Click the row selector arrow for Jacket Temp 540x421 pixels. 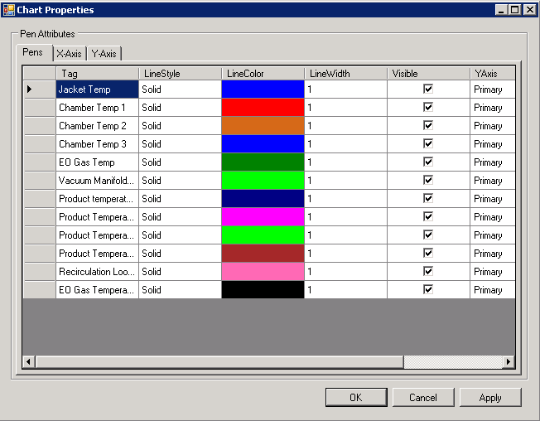coord(31,90)
